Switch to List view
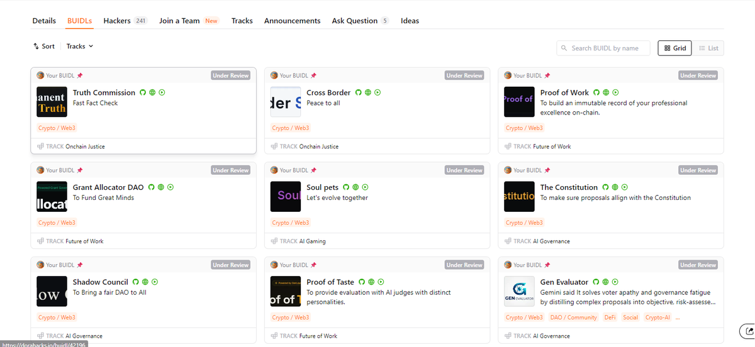The height and width of the screenshot is (347, 755). [708, 48]
